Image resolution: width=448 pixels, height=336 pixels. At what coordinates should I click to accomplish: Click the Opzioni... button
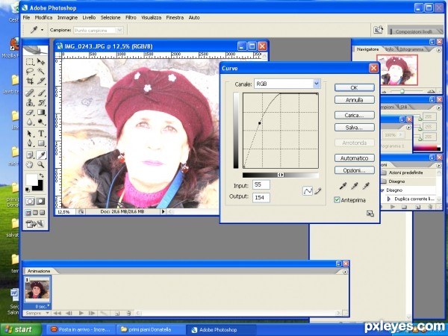(354, 170)
